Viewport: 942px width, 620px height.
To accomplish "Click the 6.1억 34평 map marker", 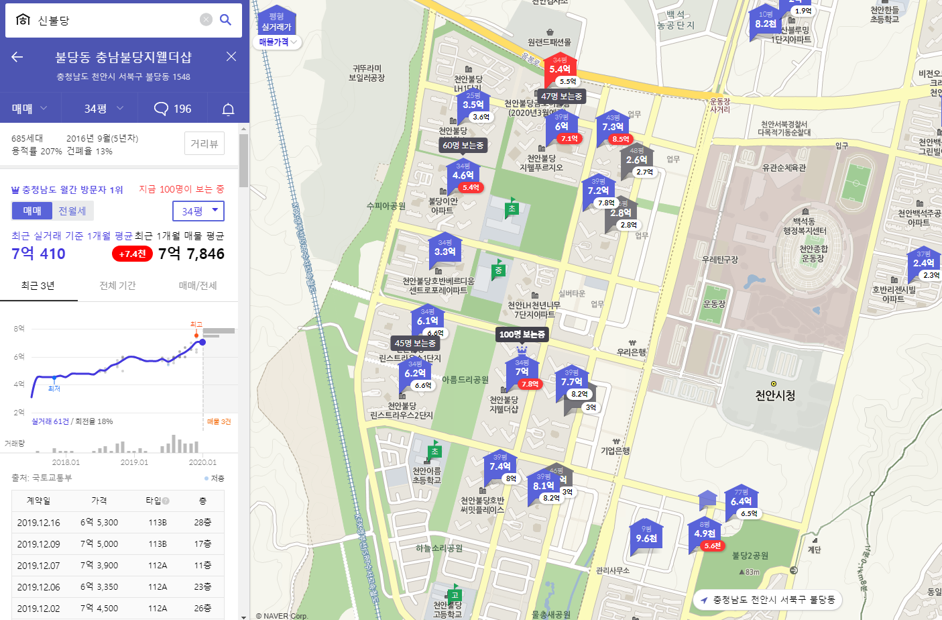I will click(x=427, y=321).
